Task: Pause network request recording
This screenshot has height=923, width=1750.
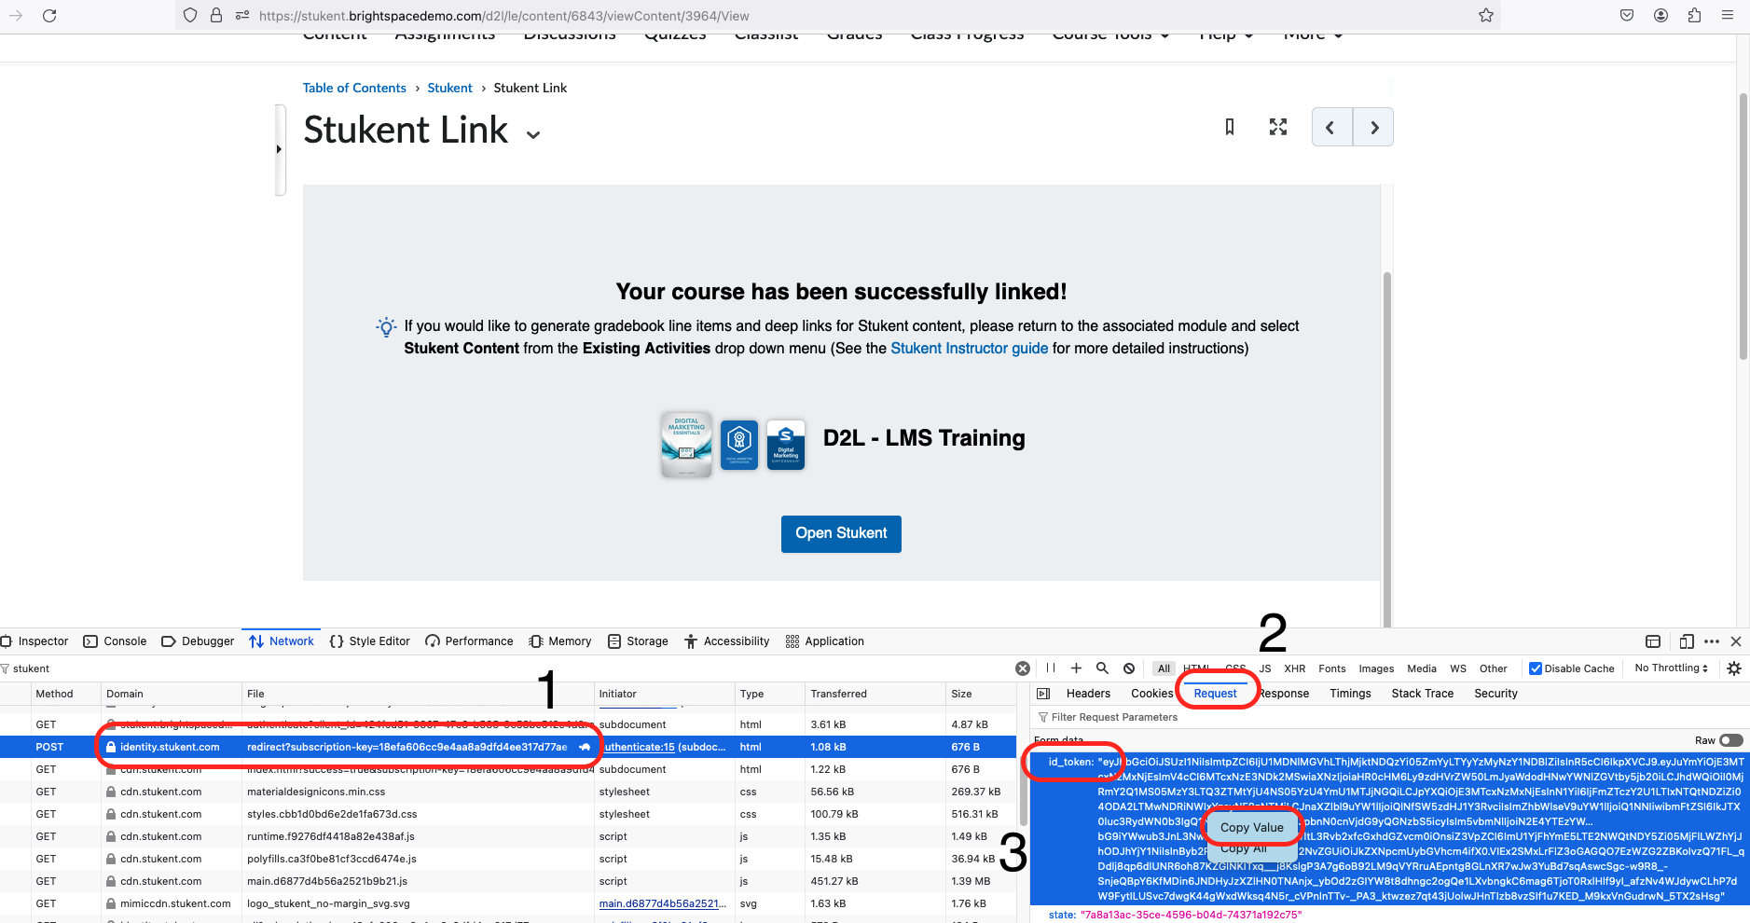Action: (1051, 668)
